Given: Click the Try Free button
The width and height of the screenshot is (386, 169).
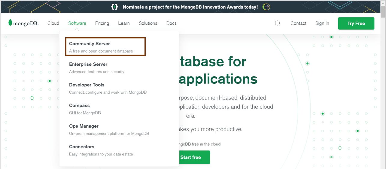Looking at the screenshot, I should click(356, 23).
